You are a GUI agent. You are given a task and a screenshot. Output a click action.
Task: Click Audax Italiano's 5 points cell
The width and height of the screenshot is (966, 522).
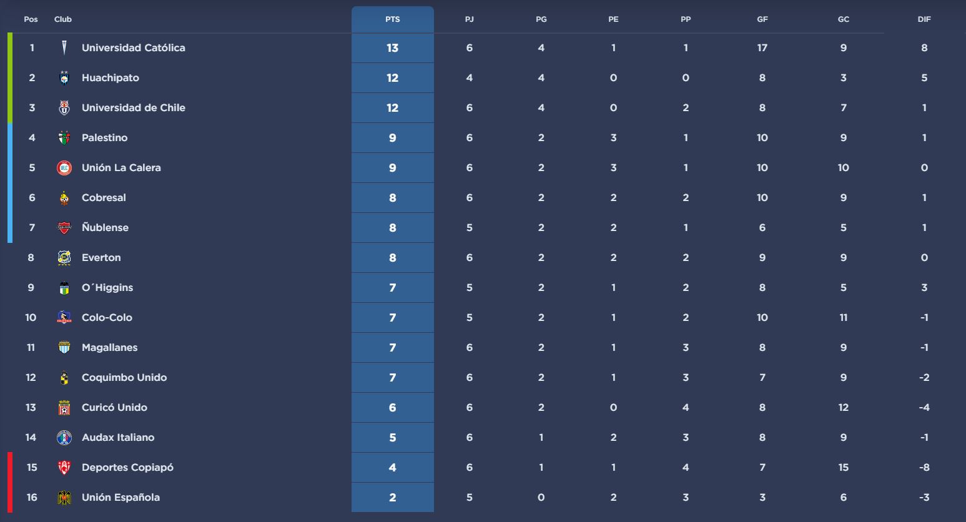393,438
